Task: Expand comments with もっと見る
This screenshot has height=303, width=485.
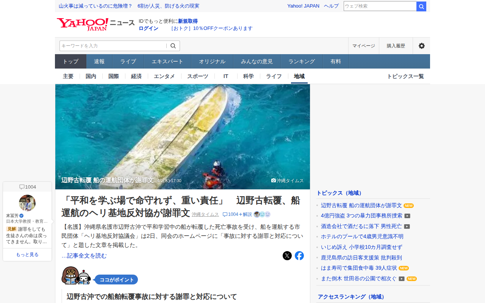Action: 27,255
